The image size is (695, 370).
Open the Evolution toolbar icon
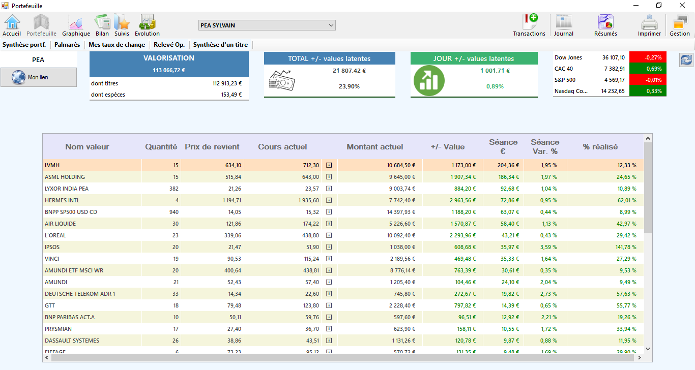tap(147, 25)
